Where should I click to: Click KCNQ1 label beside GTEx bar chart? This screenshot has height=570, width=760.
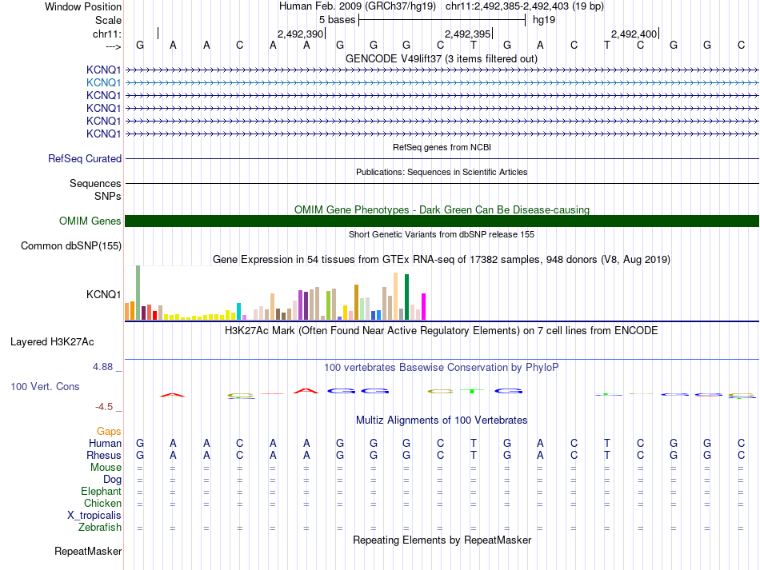coord(103,294)
